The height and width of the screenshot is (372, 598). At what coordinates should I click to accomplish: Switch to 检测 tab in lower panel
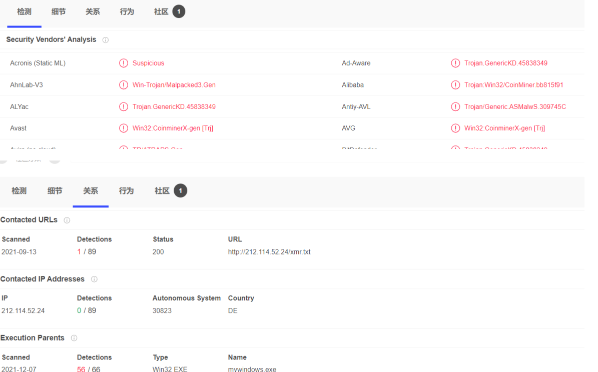point(19,191)
